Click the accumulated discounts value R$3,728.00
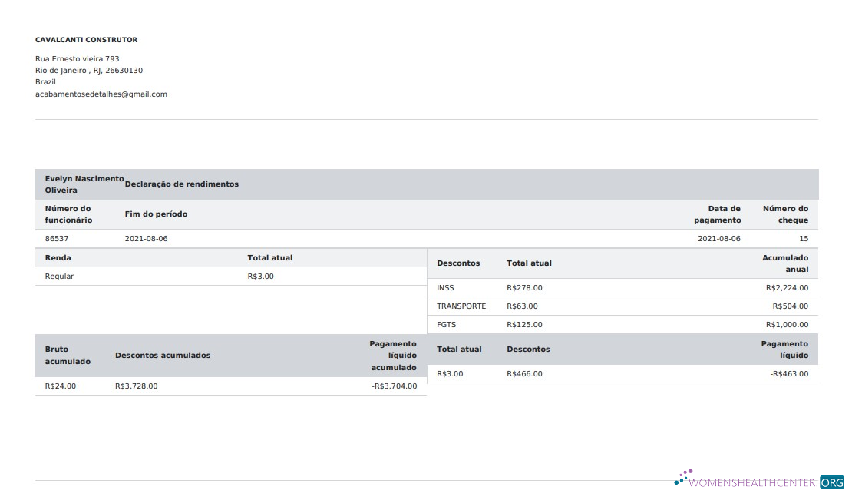 click(136, 386)
